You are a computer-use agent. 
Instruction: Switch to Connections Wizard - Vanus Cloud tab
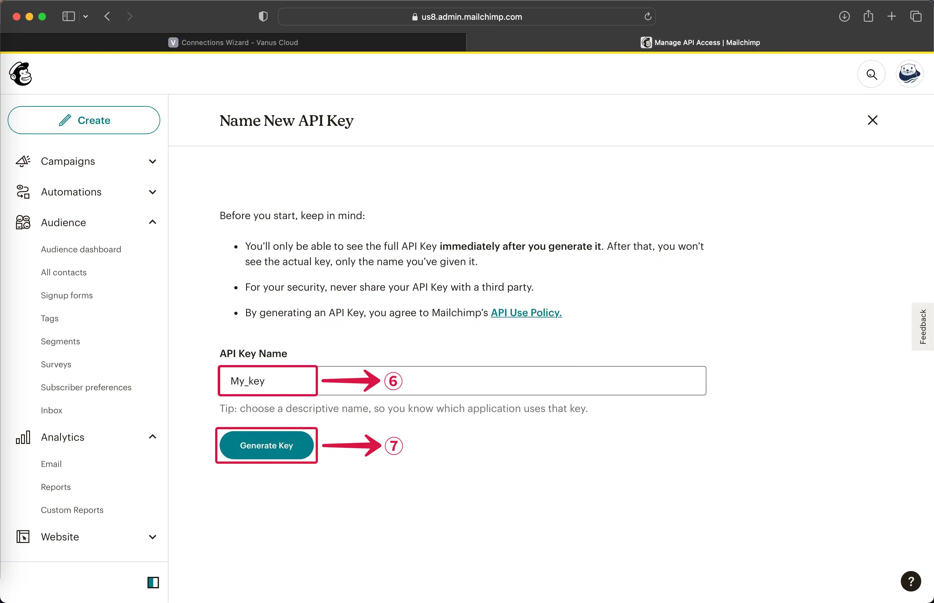click(x=233, y=42)
